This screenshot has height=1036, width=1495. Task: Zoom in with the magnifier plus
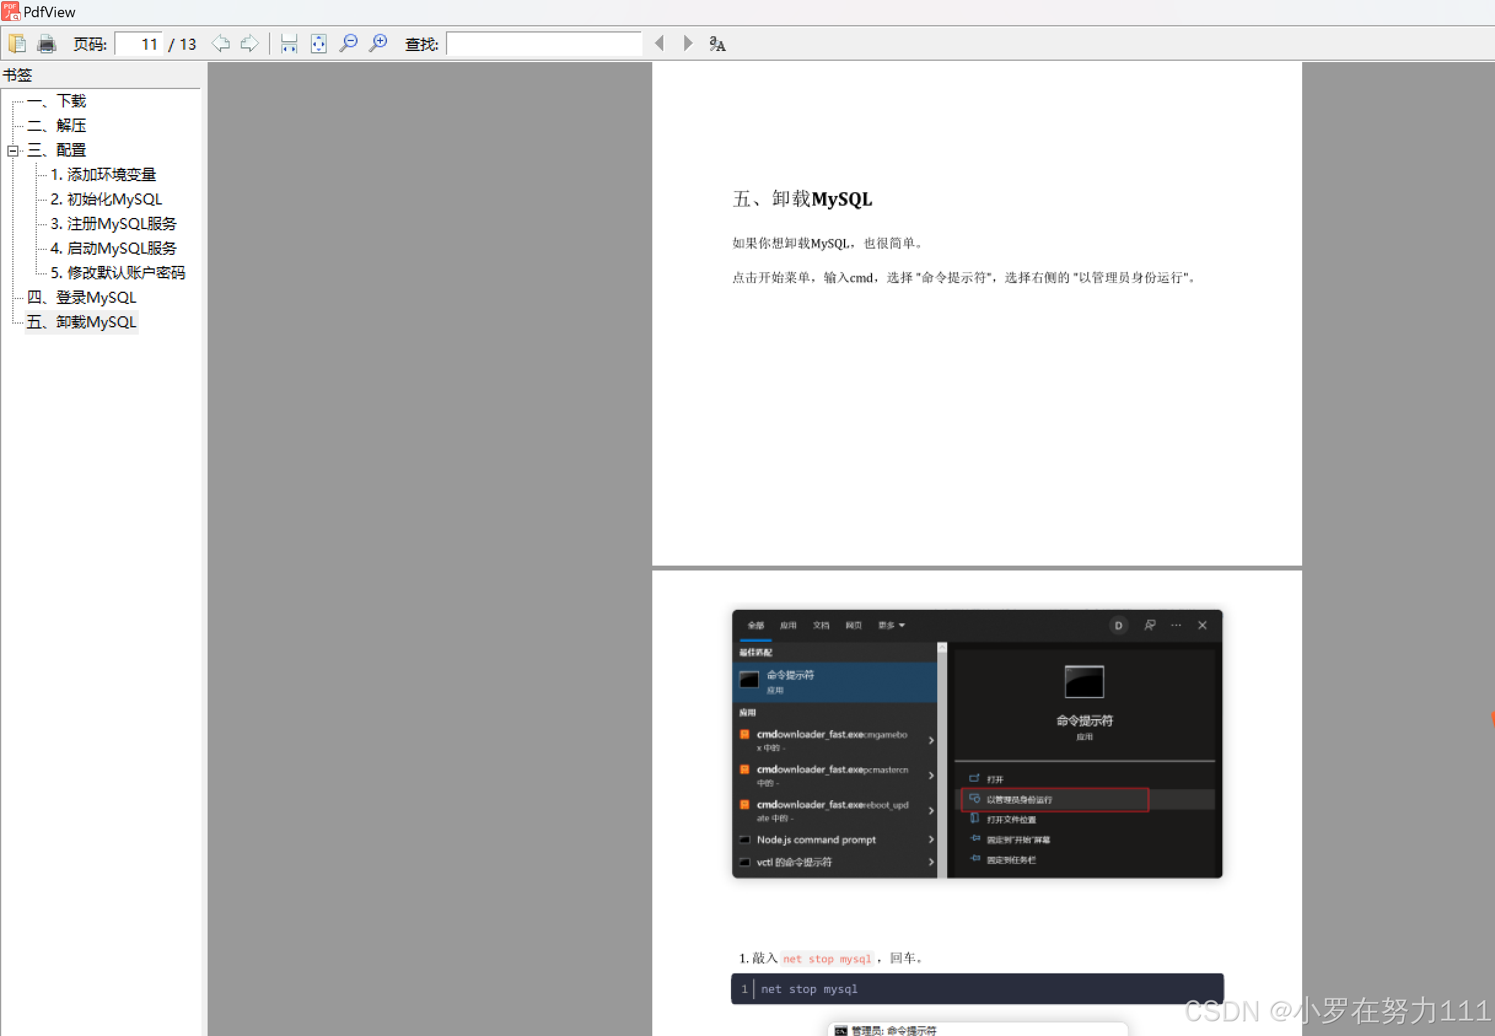pos(378,44)
